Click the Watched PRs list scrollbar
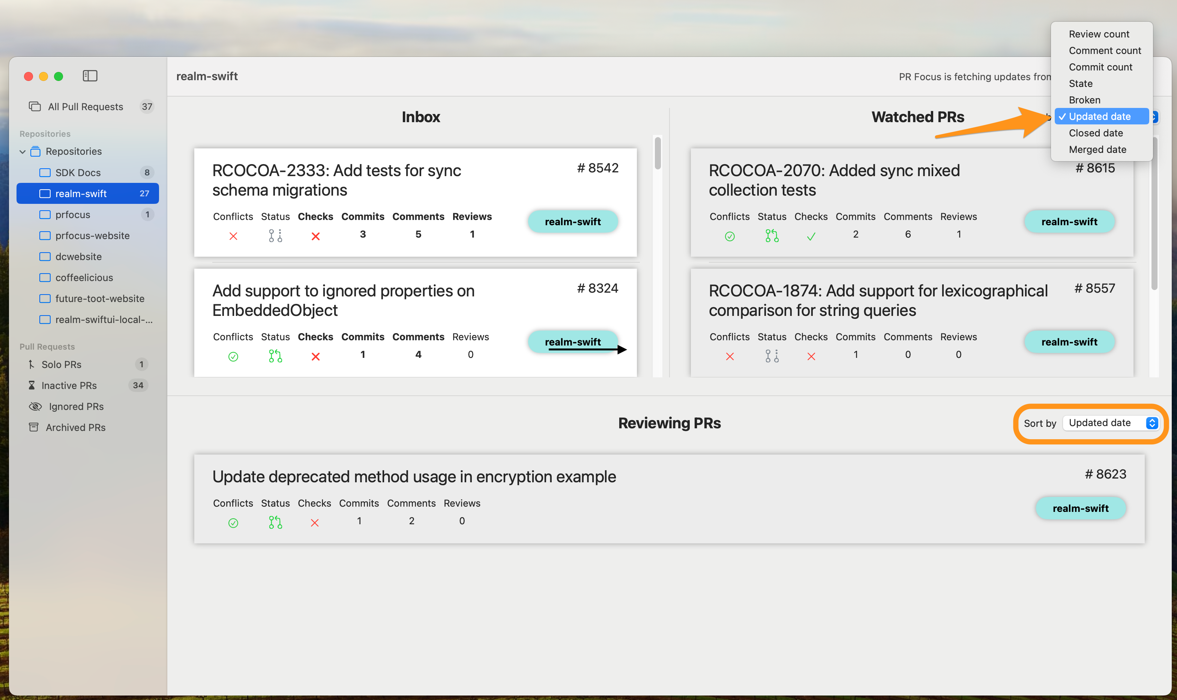 click(1154, 213)
